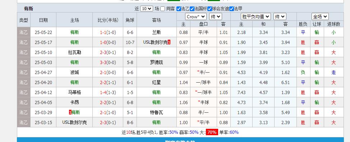Click the 胜负 column header
Image resolution: width=350 pixels, height=142 pixels.
(x=303, y=24)
